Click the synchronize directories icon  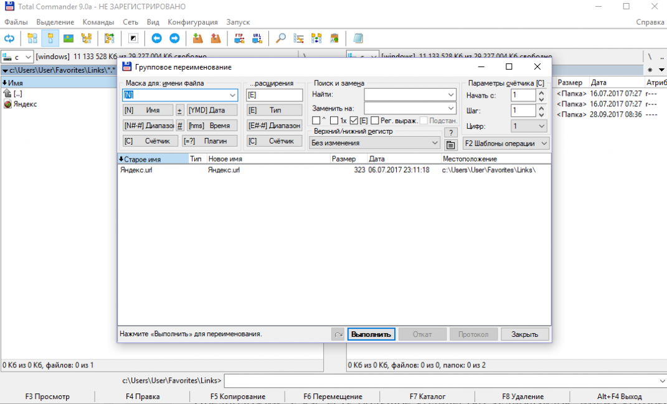point(316,39)
